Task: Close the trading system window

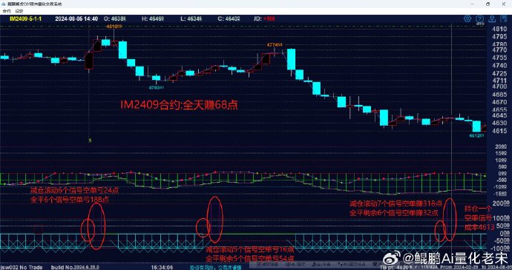Action: click(503, 4)
